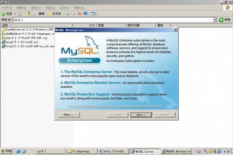This screenshot has height=155, width=233.
Task: Click the Cancel button in MySQL dialog
Action: (165, 115)
